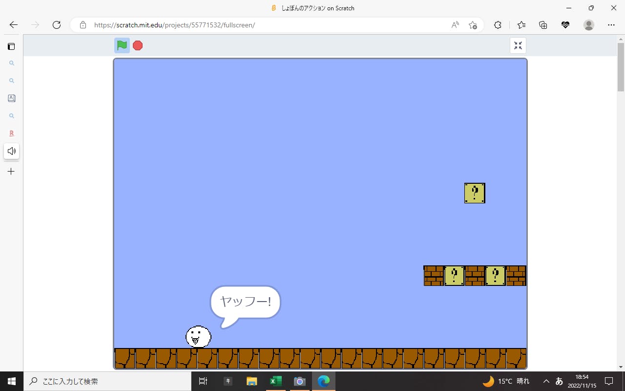Open Browser Essentials heart icon
This screenshot has width=625, height=391.
(565, 25)
